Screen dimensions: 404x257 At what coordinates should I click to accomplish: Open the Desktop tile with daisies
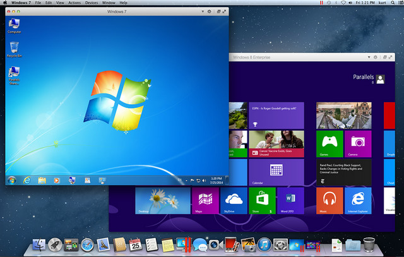coord(163,201)
